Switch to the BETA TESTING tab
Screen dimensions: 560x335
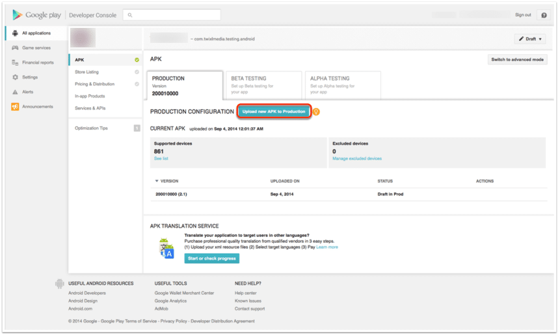click(264, 86)
